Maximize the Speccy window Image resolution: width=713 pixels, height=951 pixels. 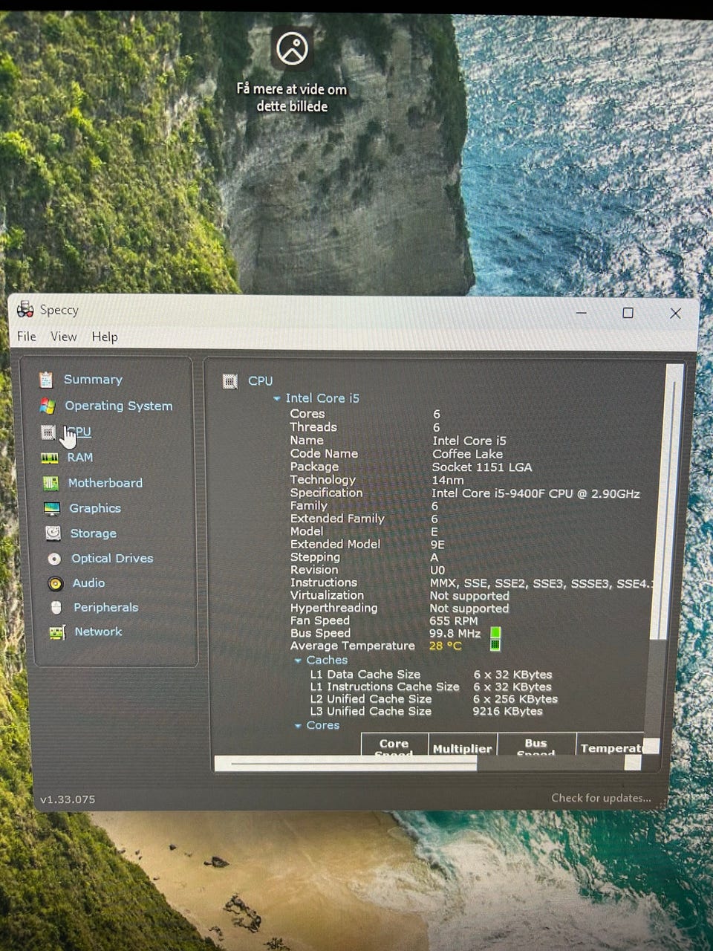pyautogui.click(x=628, y=313)
